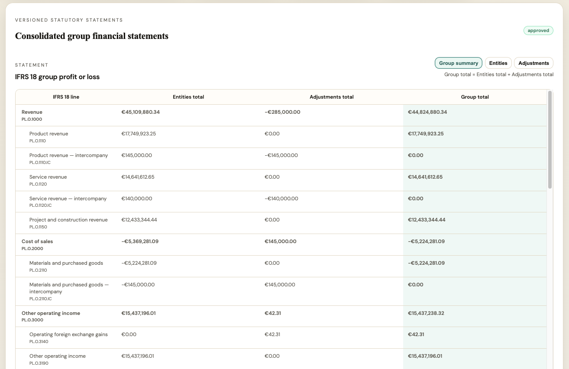Select the Group total column header

pos(475,97)
